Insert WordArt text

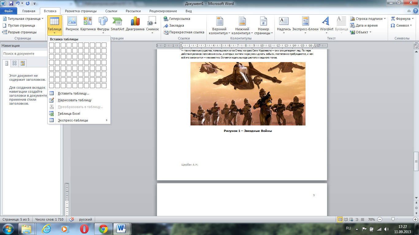[x=326, y=24]
